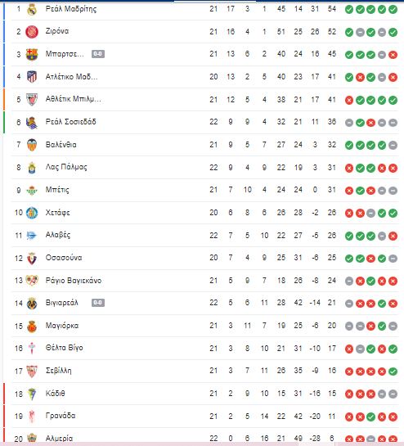Click the Girona club crest
The height and width of the screenshot is (446, 404).
pos(32,32)
